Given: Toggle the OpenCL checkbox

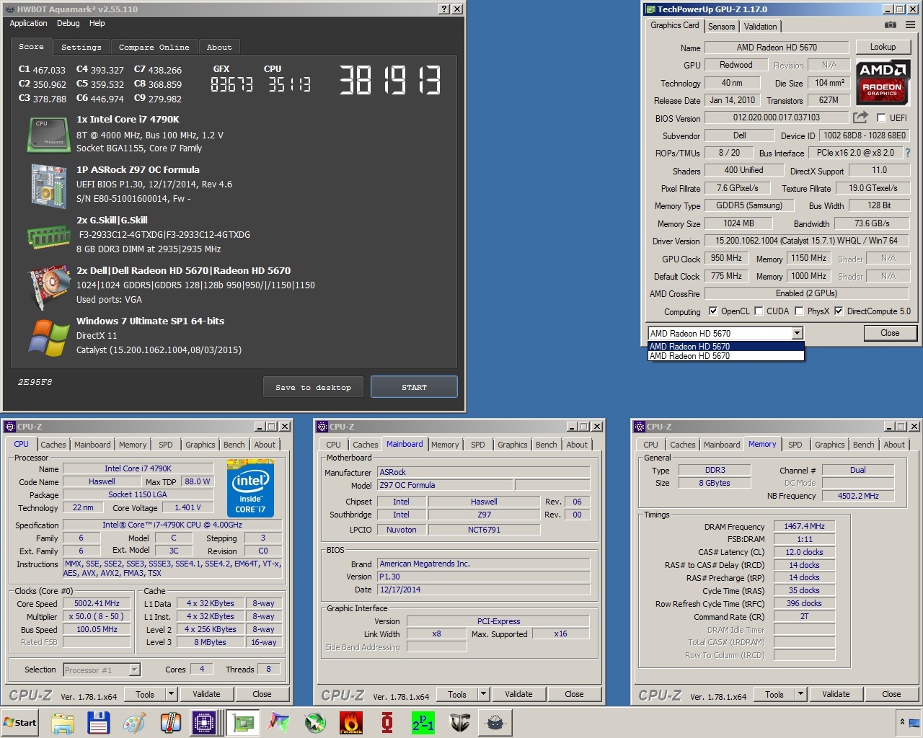Looking at the screenshot, I should [713, 311].
